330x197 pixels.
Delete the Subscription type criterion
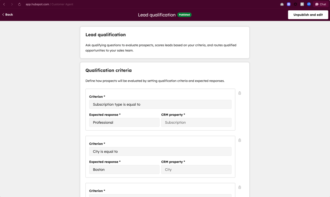point(240,93)
